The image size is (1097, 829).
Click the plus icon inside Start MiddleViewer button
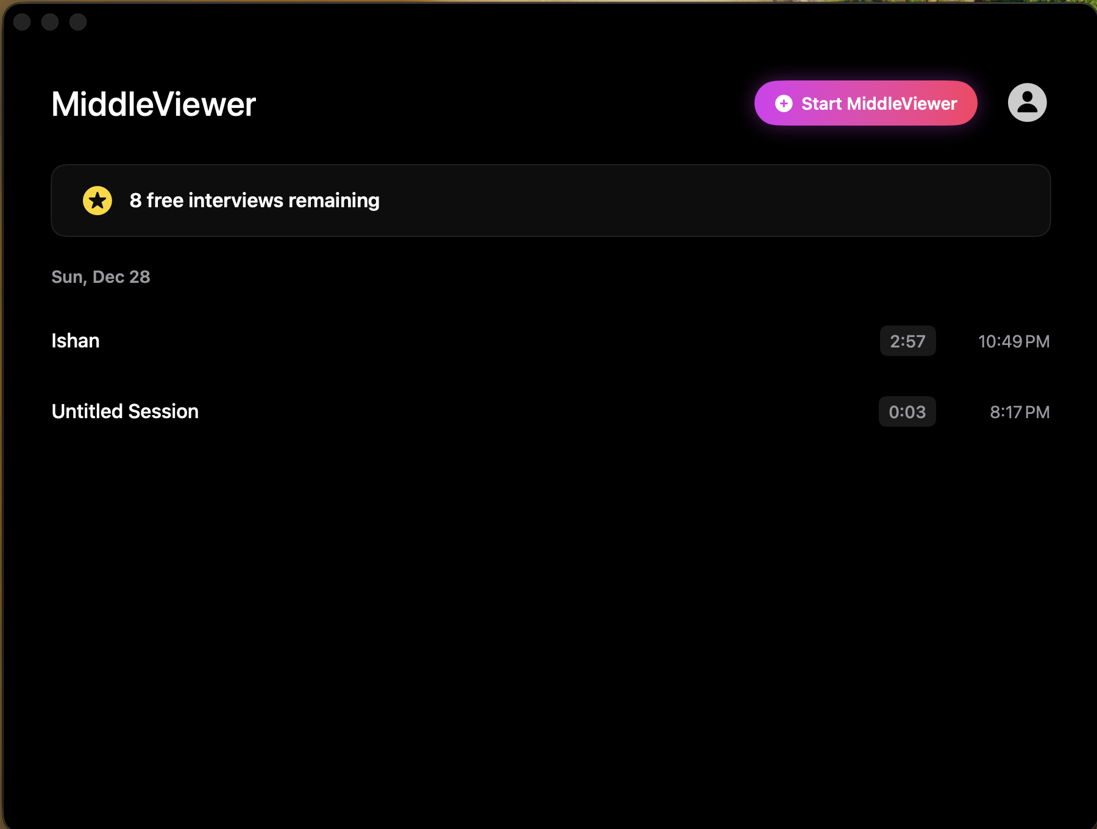coord(783,103)
